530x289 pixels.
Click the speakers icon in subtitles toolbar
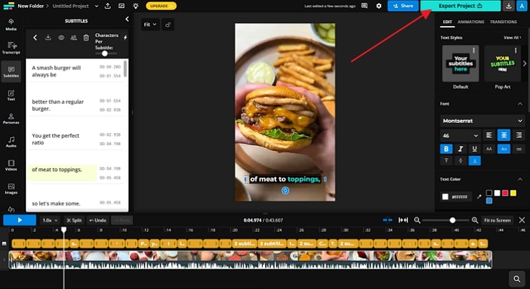click(74, 38)
